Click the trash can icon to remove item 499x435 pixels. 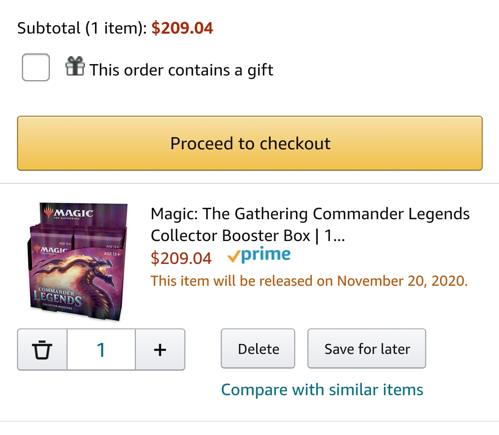click(x=42, y=349)
